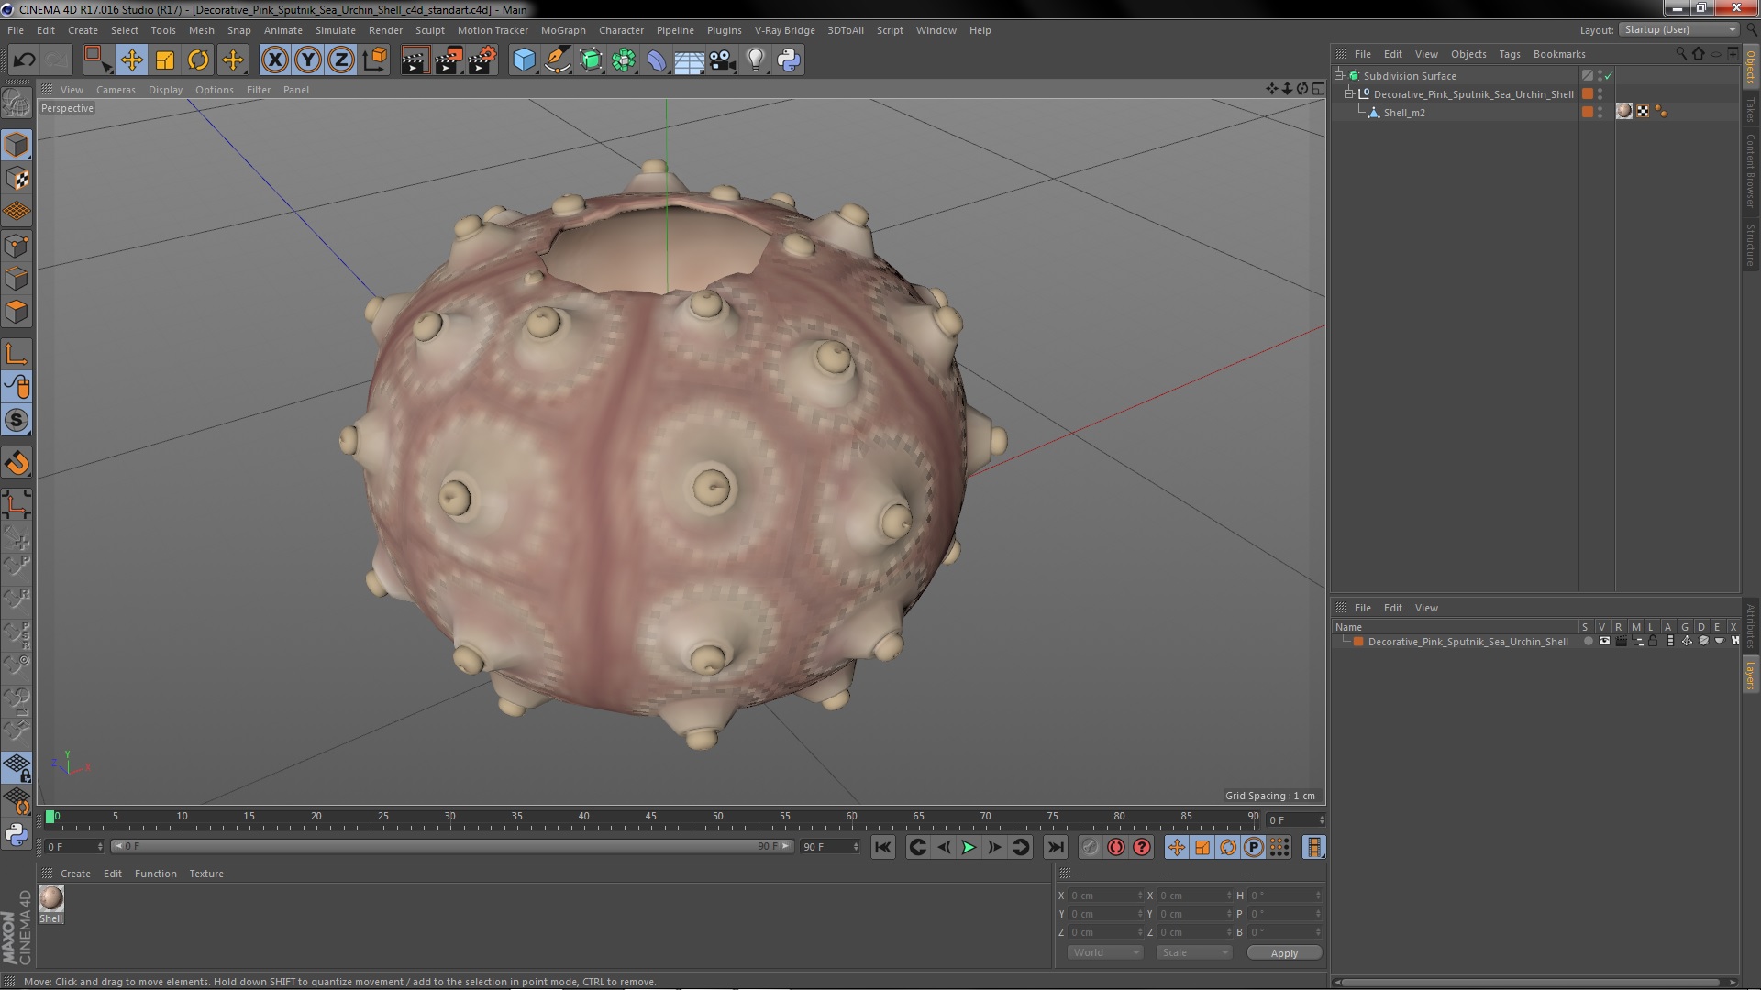Toggle Shell_m2 layer color dot
The height and width of the screenshot is (990, 1761).
(1588, 112)
